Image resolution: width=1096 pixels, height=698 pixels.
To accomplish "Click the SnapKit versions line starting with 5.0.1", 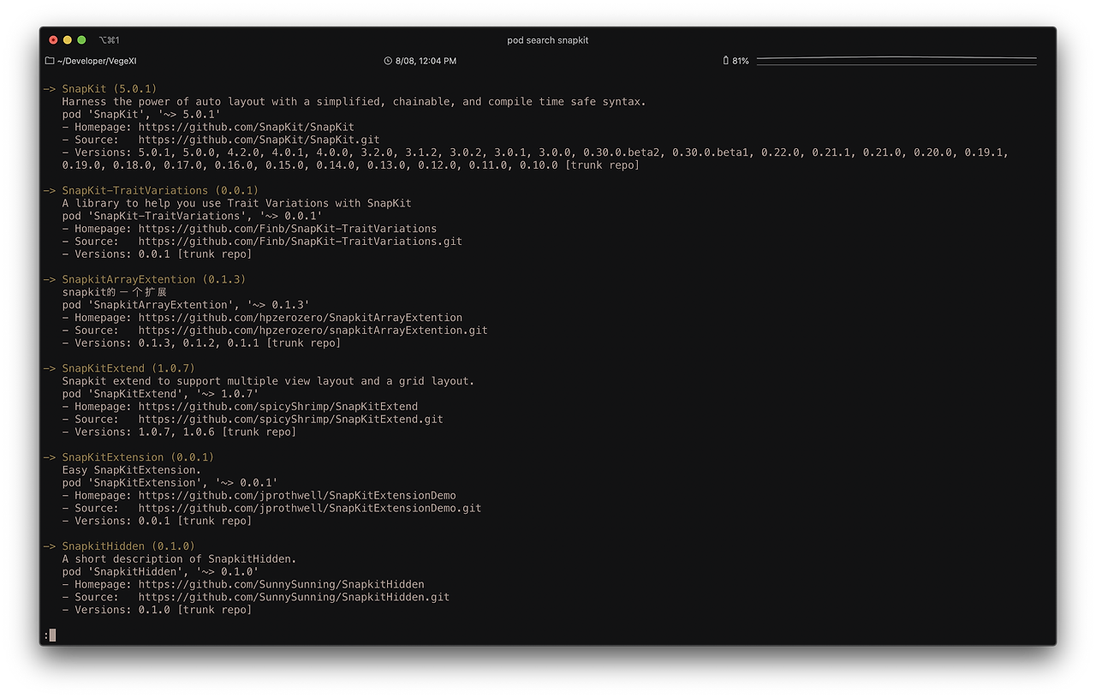I will pos(535,152).
